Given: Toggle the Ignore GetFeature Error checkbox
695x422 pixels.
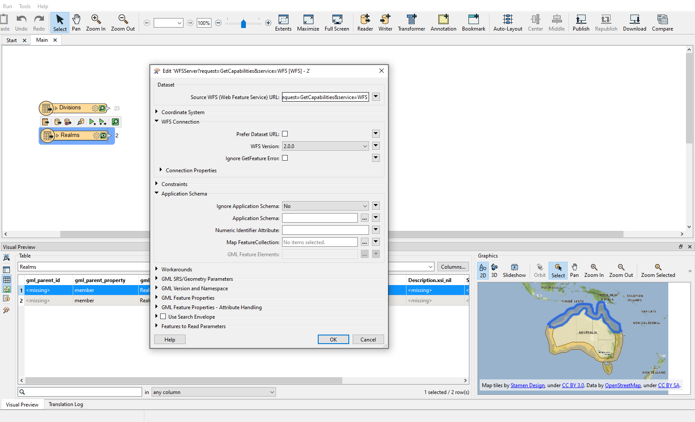Looking at the screenshot, I should [x=285, y=158].
